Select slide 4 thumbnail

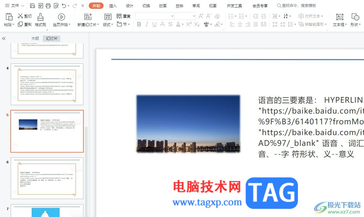point(47,84)
